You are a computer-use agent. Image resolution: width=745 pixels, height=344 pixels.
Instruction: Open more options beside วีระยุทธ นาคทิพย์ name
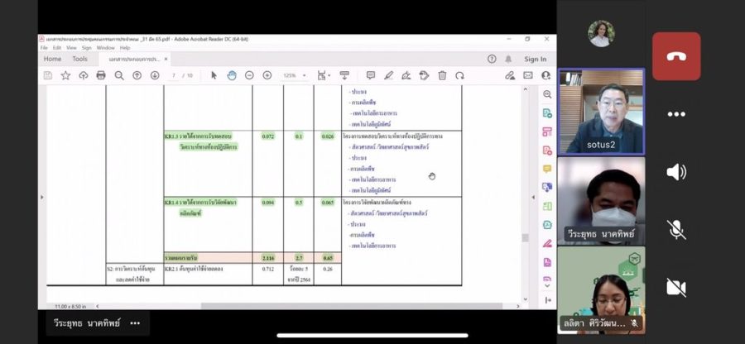click(x=135, y=323)
